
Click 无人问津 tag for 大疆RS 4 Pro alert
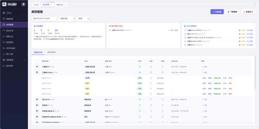(x=250, y=30)
